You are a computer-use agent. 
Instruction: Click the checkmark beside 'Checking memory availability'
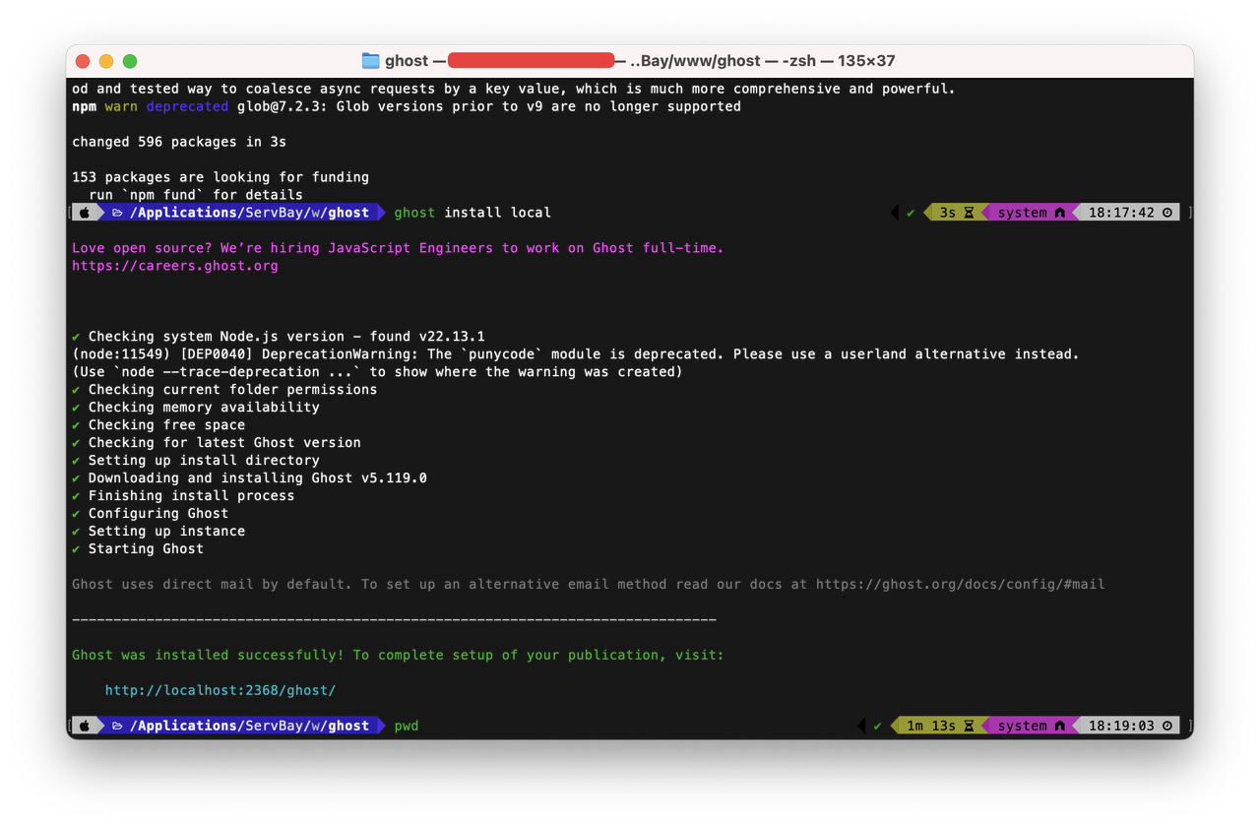pyautogui.click(x=76, y=408)
